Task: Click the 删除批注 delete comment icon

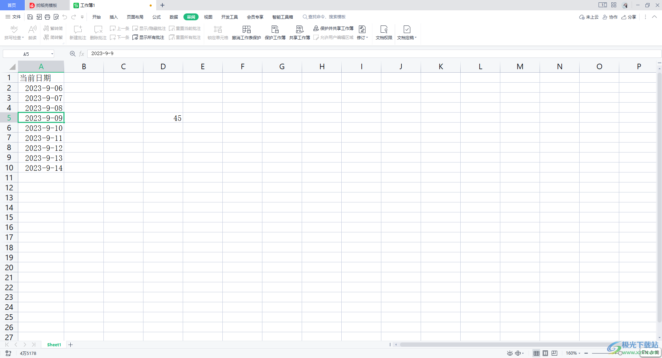Action: click(x=98, y=30)
